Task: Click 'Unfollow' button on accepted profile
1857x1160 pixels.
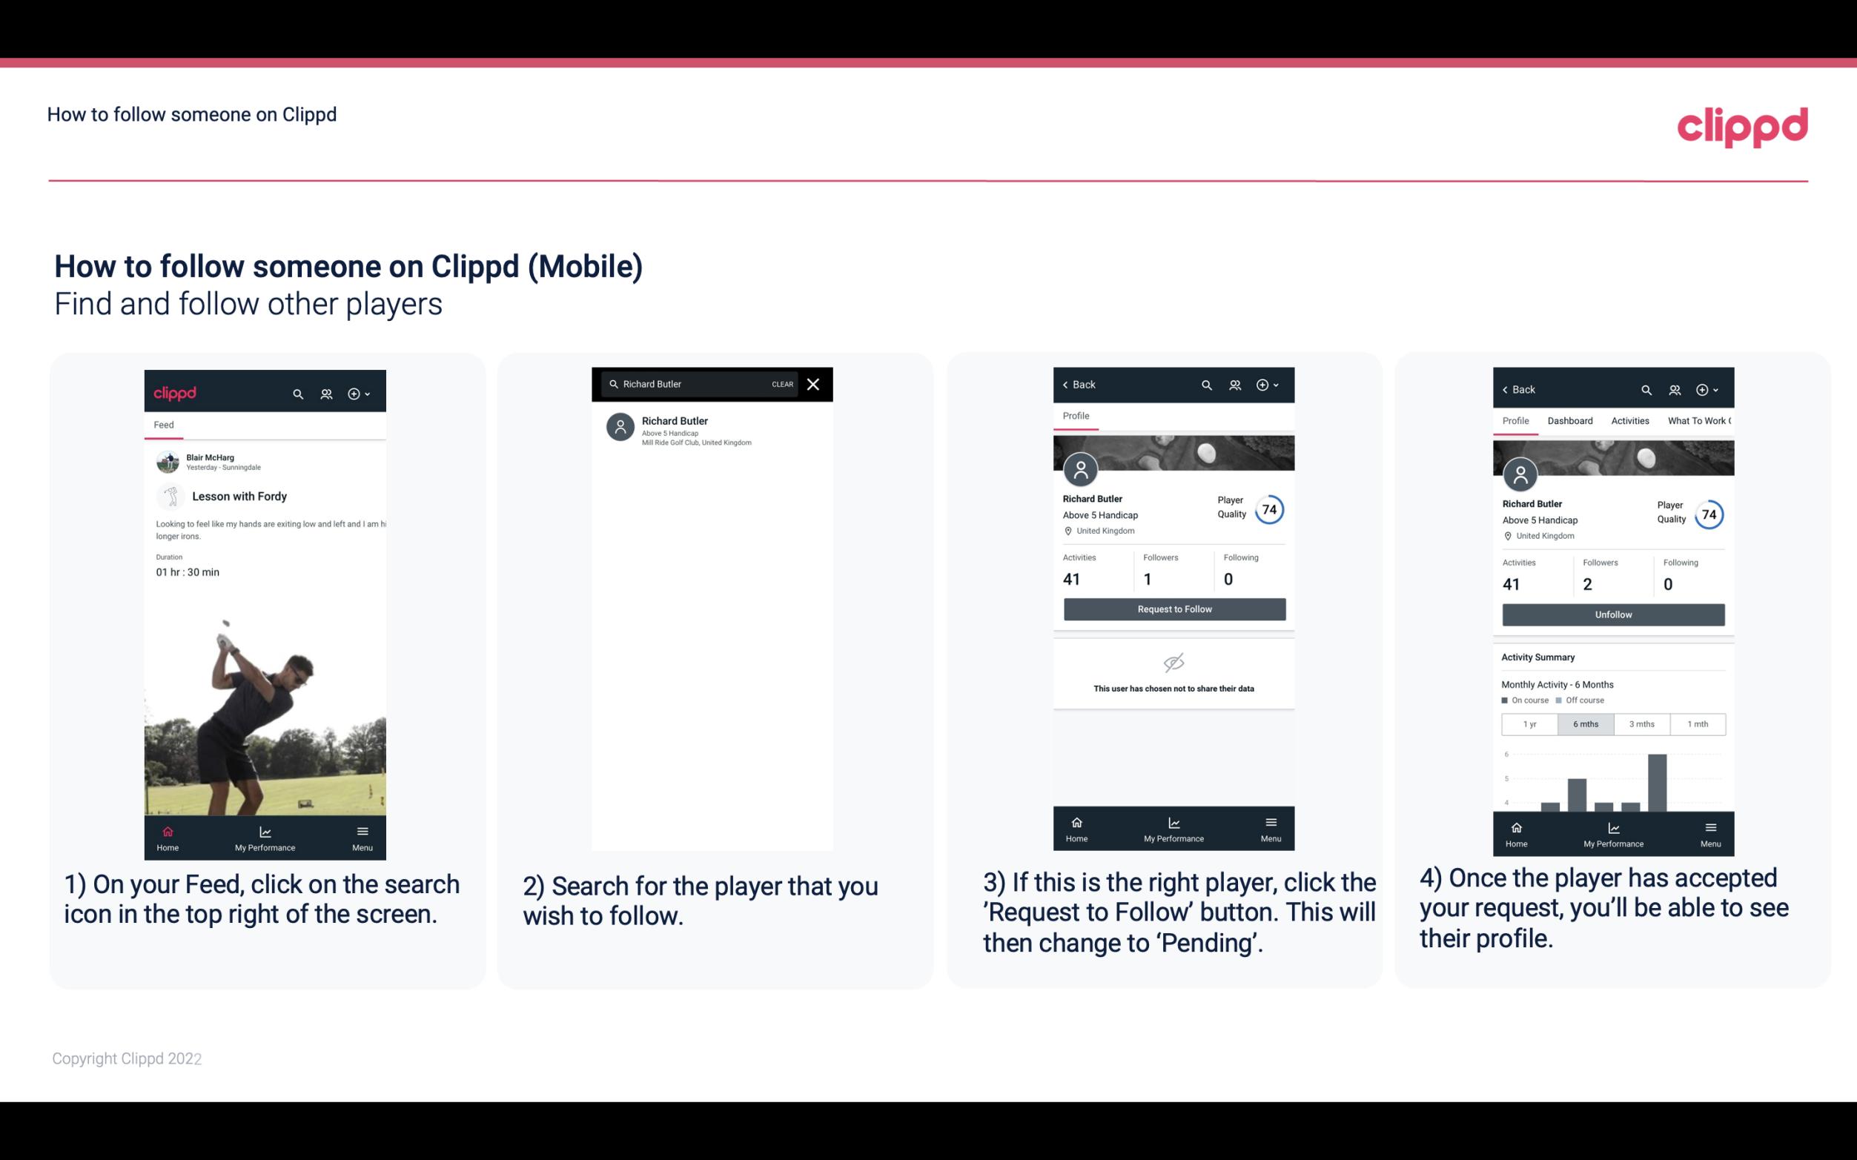Action: click(x=1612, y=614)
